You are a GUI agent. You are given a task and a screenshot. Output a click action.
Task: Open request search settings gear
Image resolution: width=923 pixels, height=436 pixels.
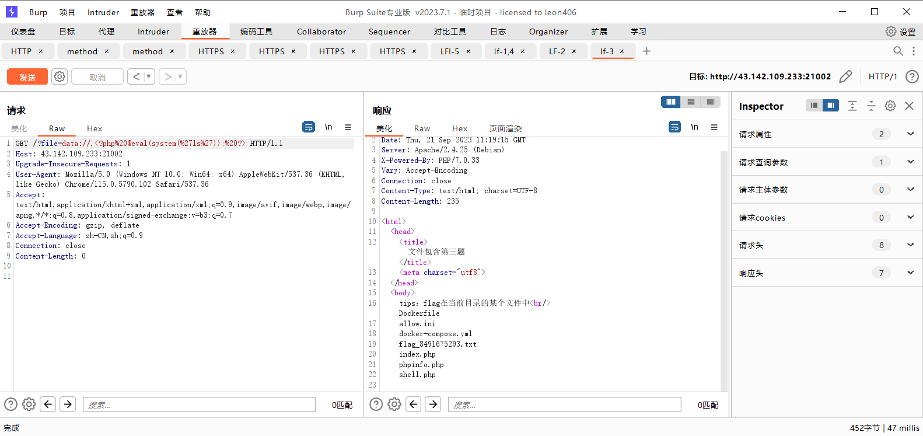[x=29, y=404]
